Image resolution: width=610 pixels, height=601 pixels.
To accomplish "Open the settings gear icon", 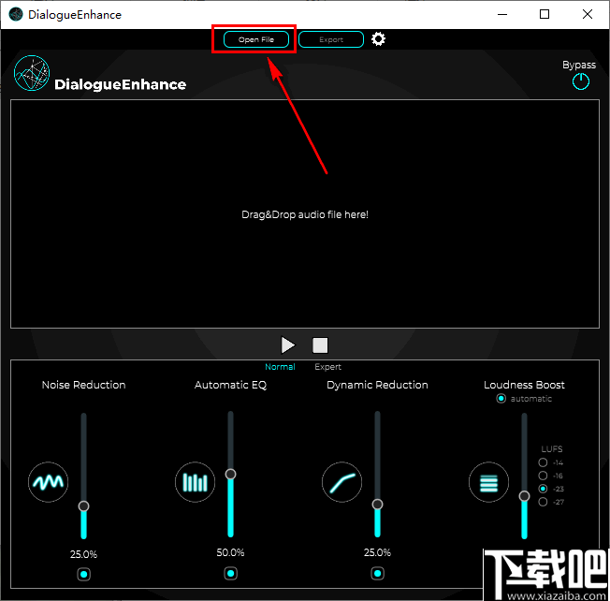I will 378,39.
